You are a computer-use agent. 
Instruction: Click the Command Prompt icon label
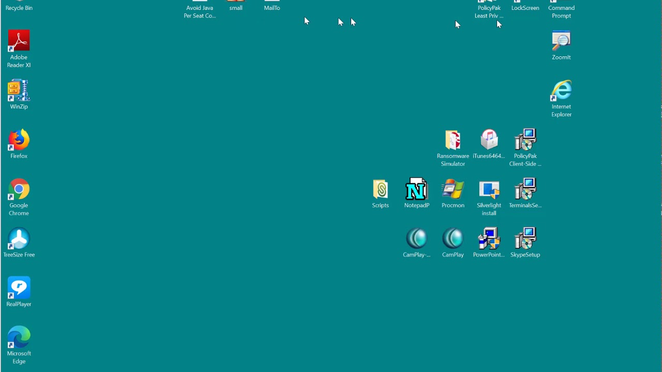click(x=561, y=12)
